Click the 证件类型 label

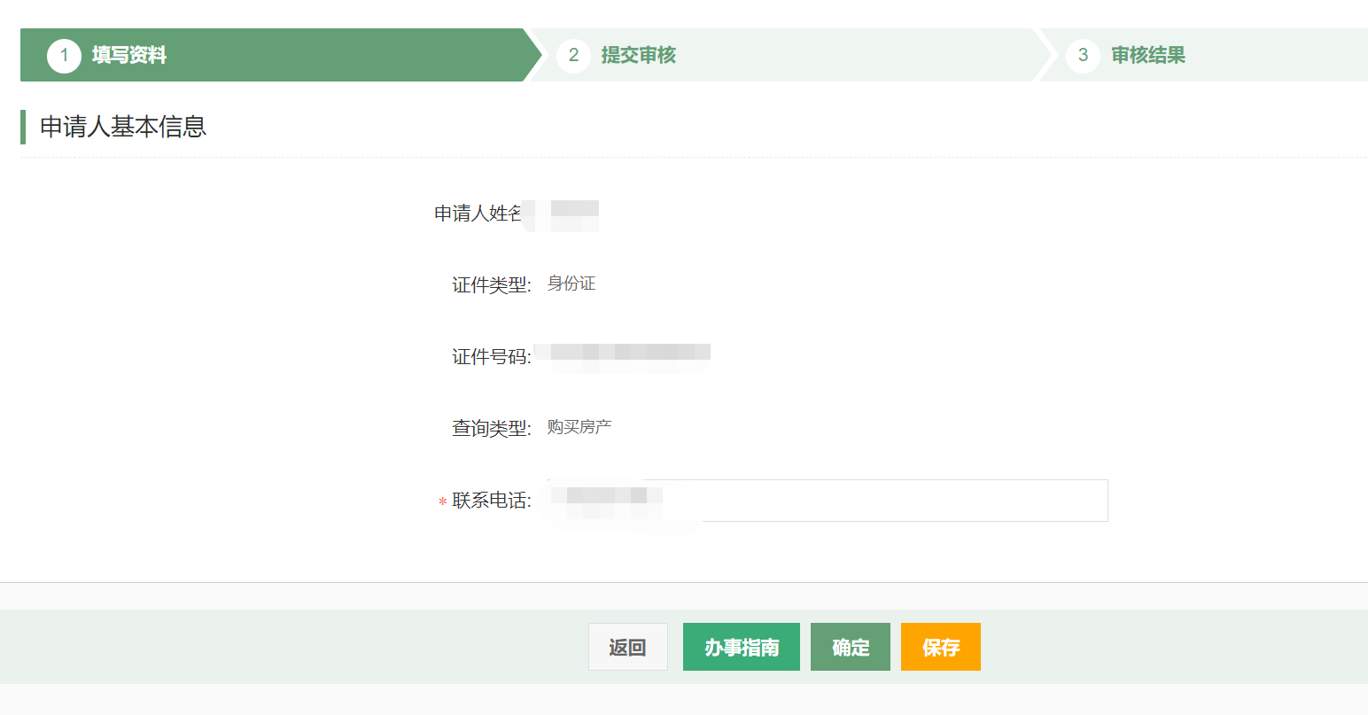(491, 285)
